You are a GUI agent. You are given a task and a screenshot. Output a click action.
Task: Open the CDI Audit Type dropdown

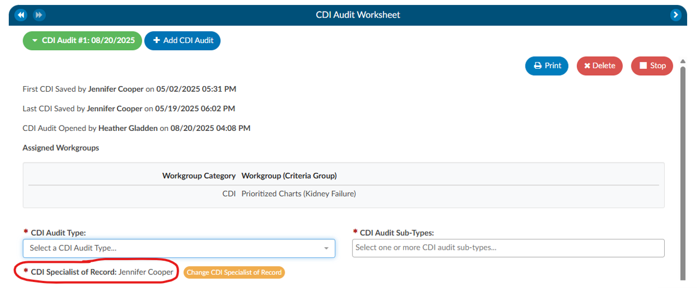click(x=179, y=248)
